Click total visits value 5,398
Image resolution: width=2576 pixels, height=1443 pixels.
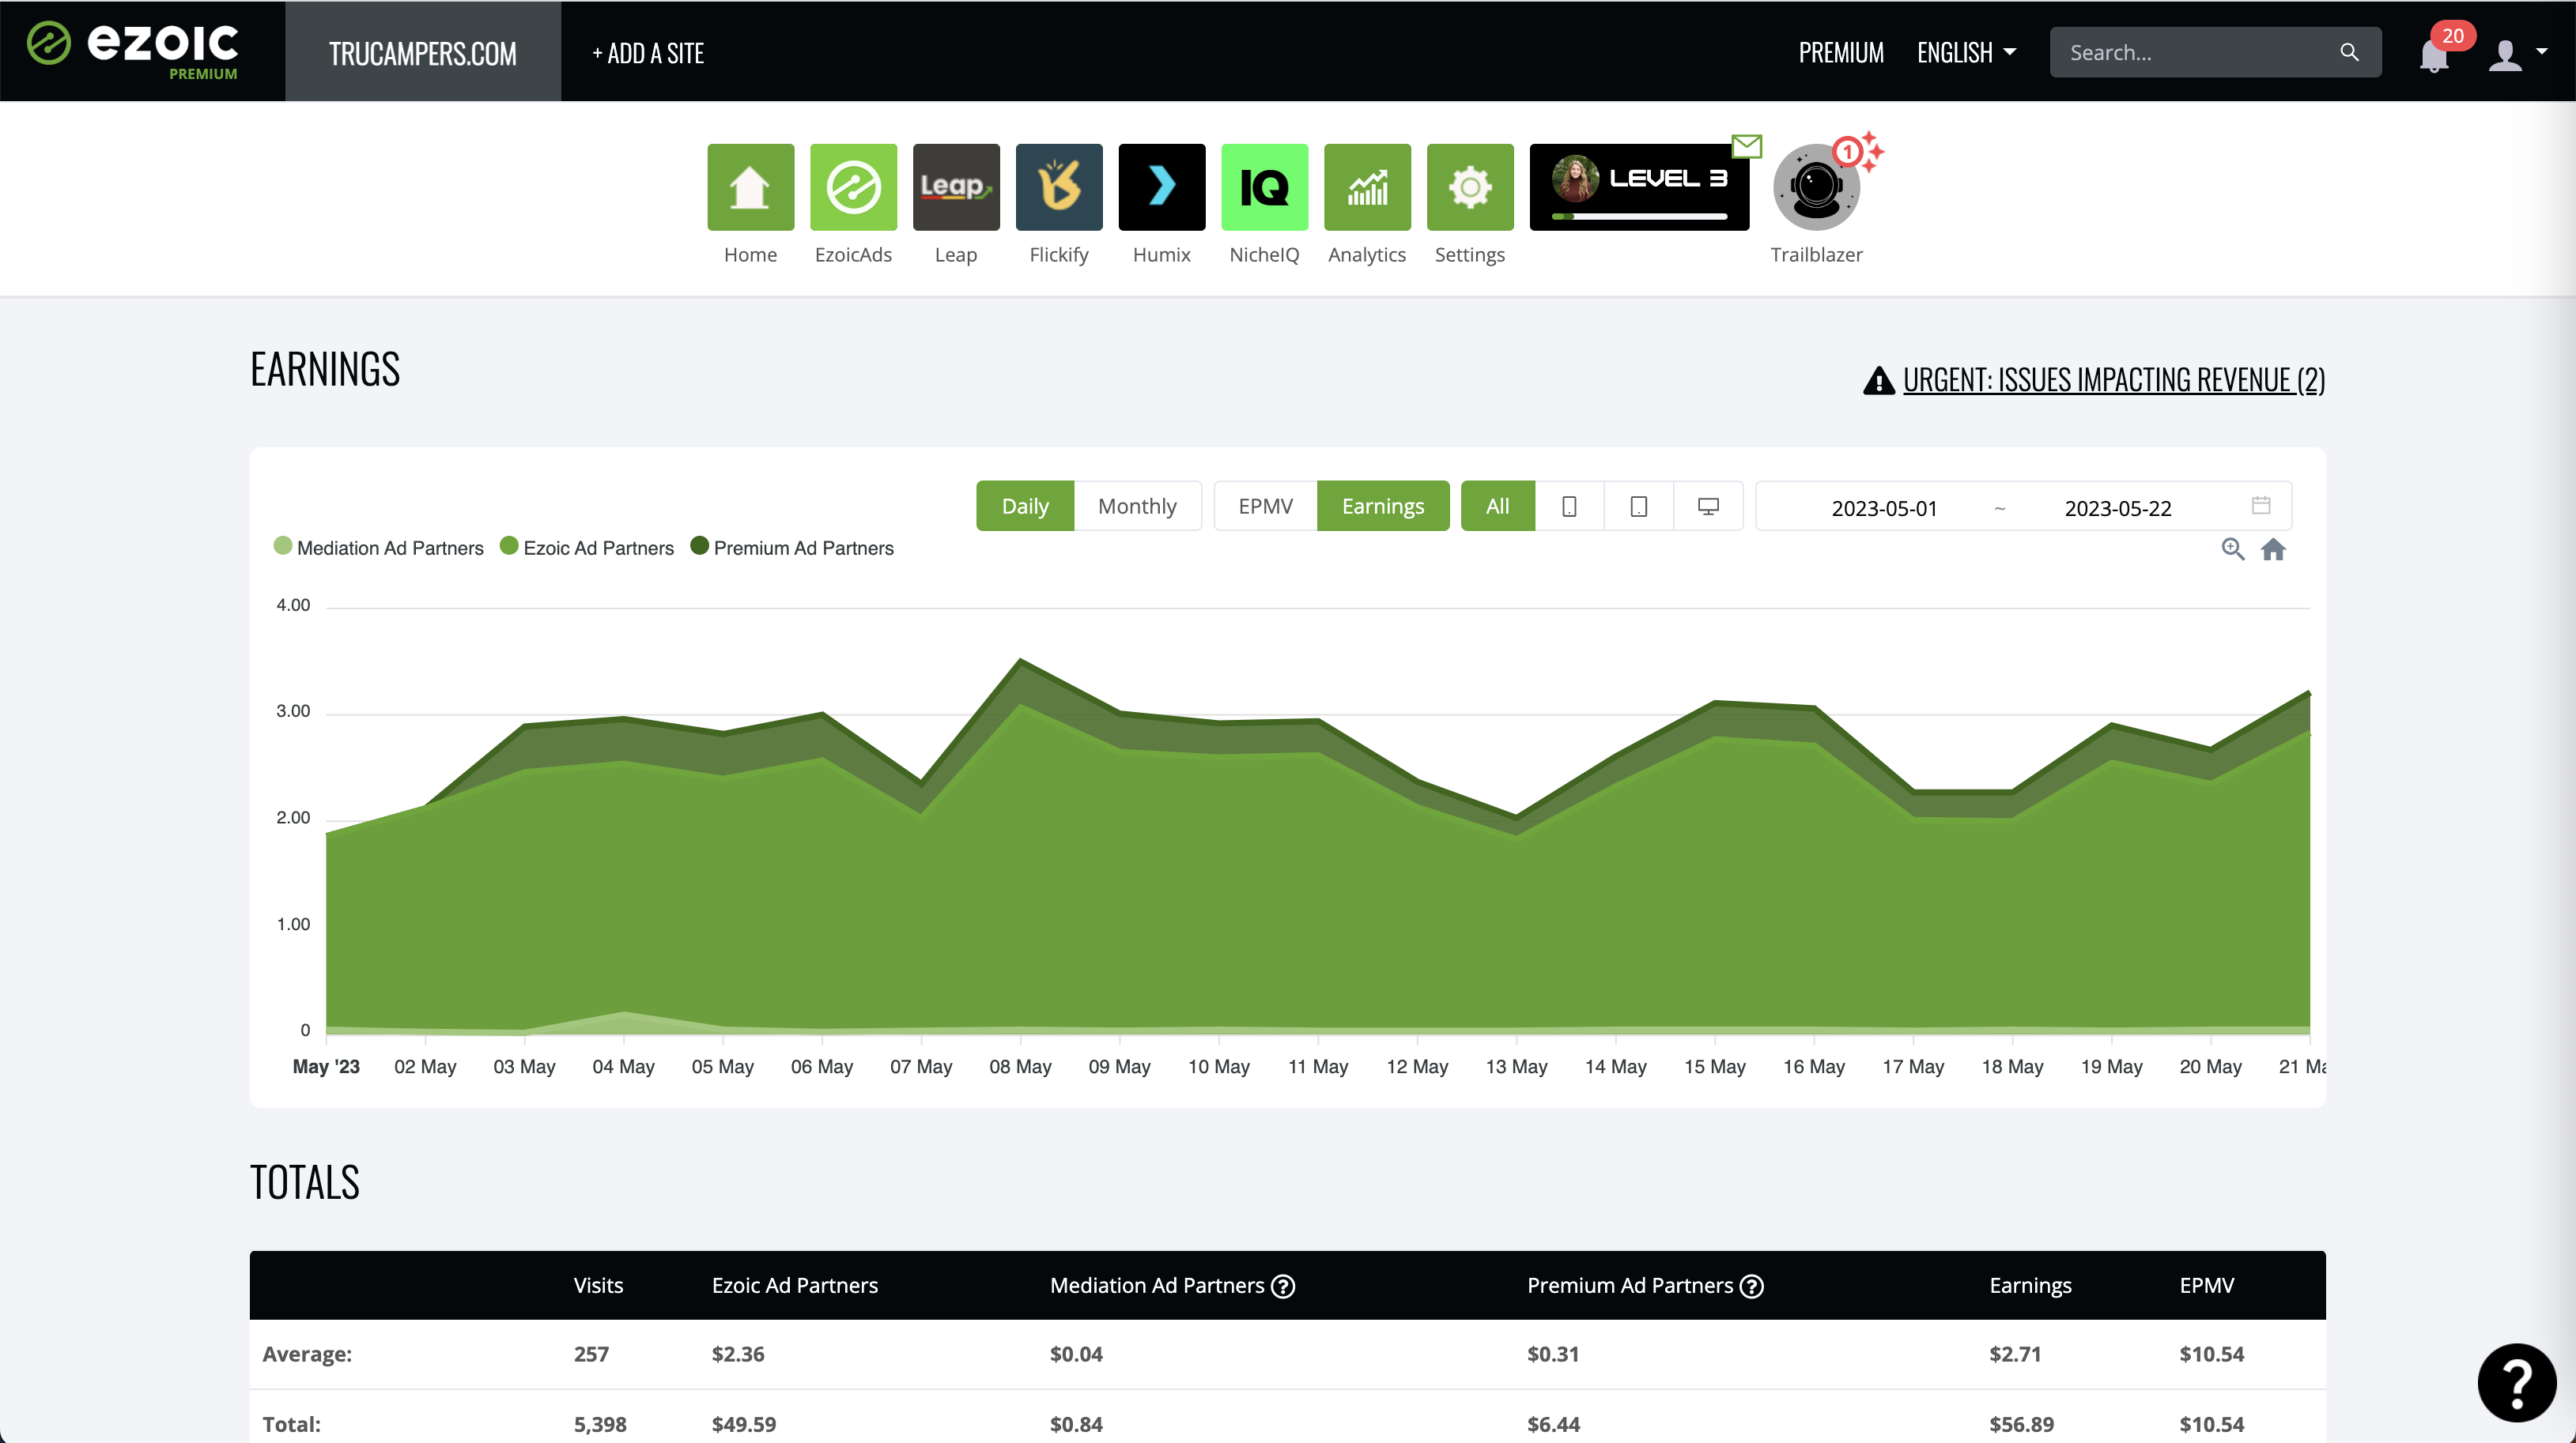(x=600, y=1424)
